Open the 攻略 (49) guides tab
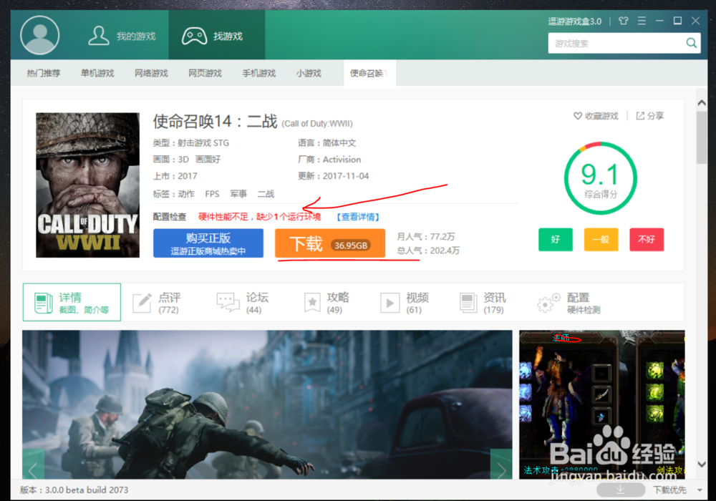The image size is (716, 501). 326,303
